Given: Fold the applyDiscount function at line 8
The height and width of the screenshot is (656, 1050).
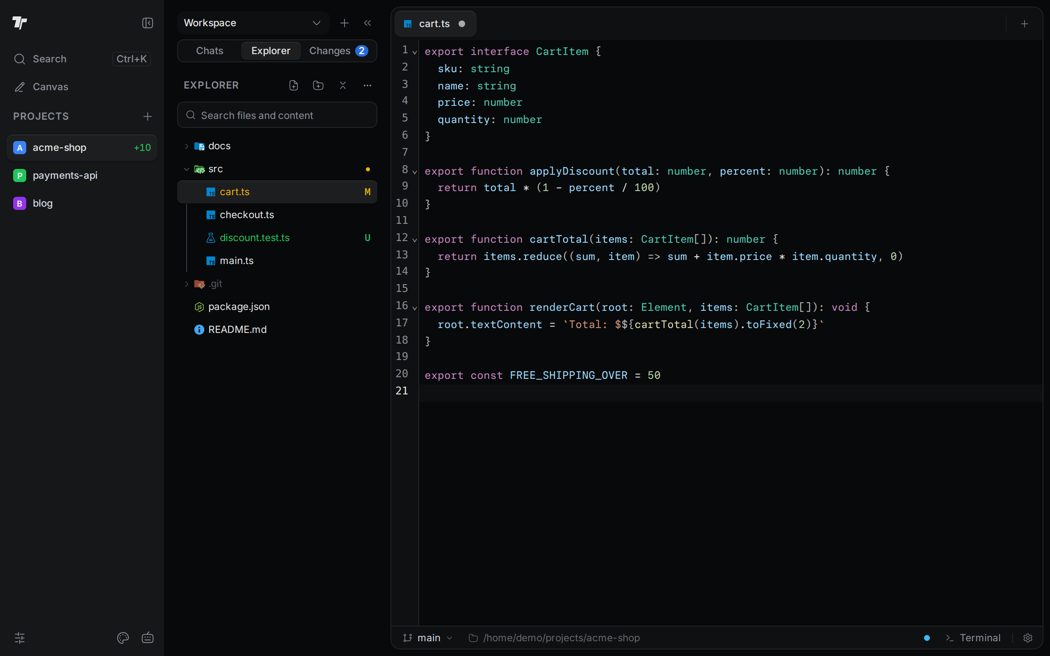Looking at the screenshot, I should [415, 172].
